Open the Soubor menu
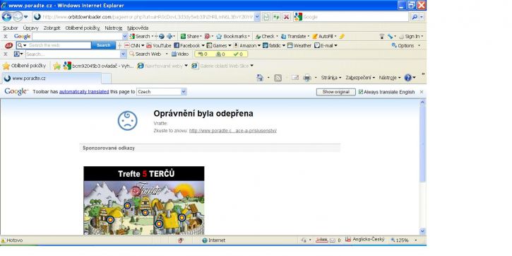The height and width of the screenshot is (256, 512). click(11, 28)
